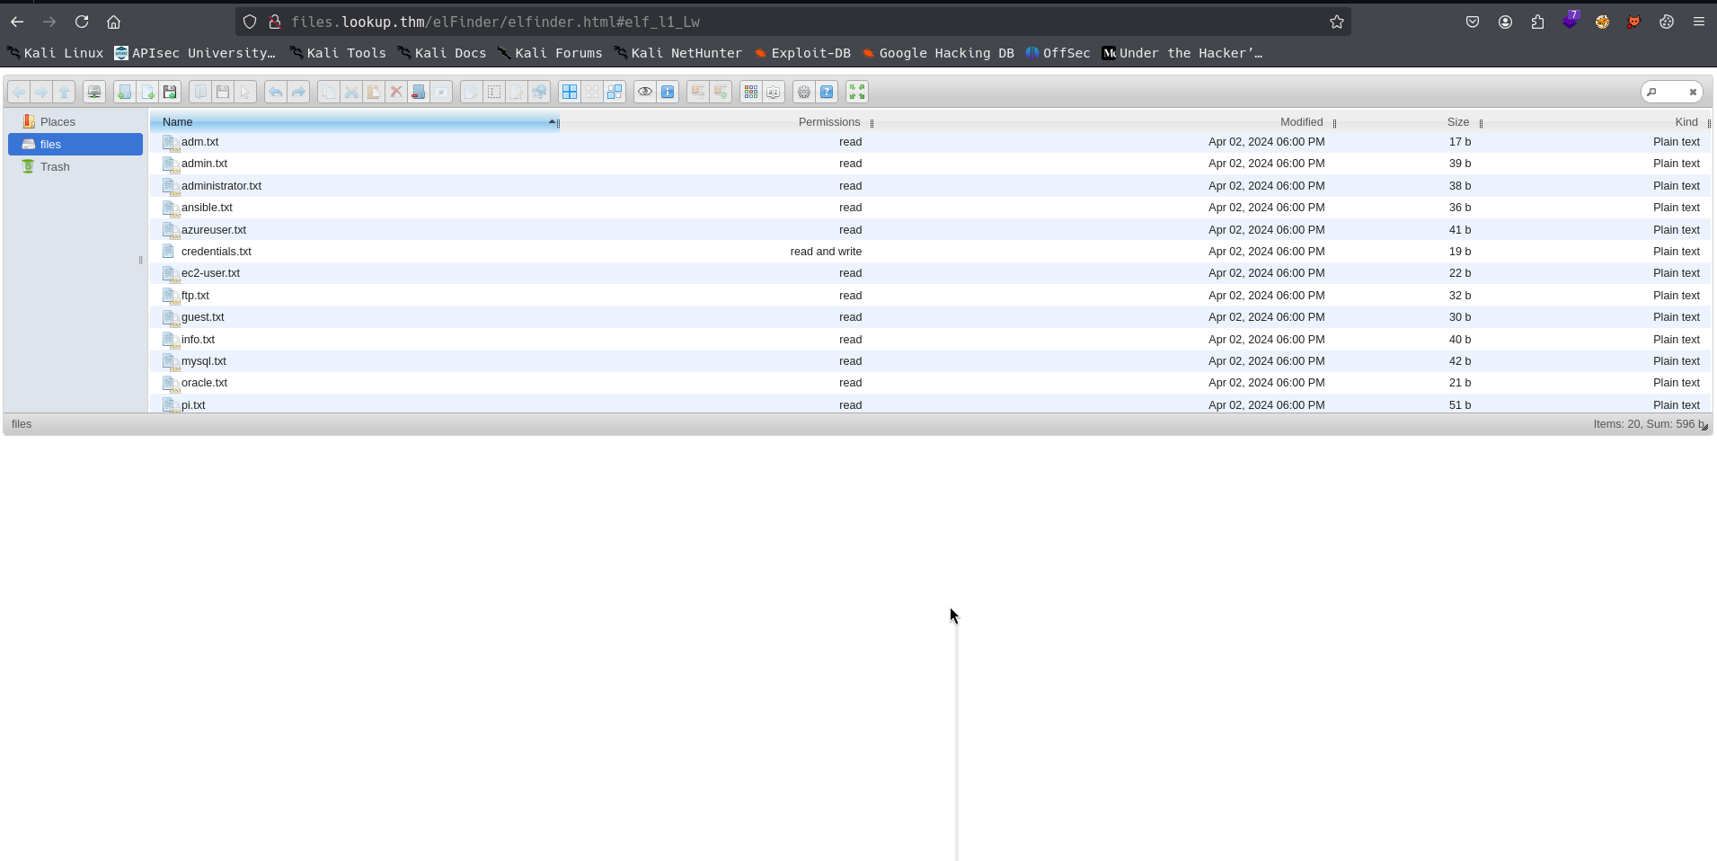
Task: Click the Name column sort arrow
Action: 552,121
